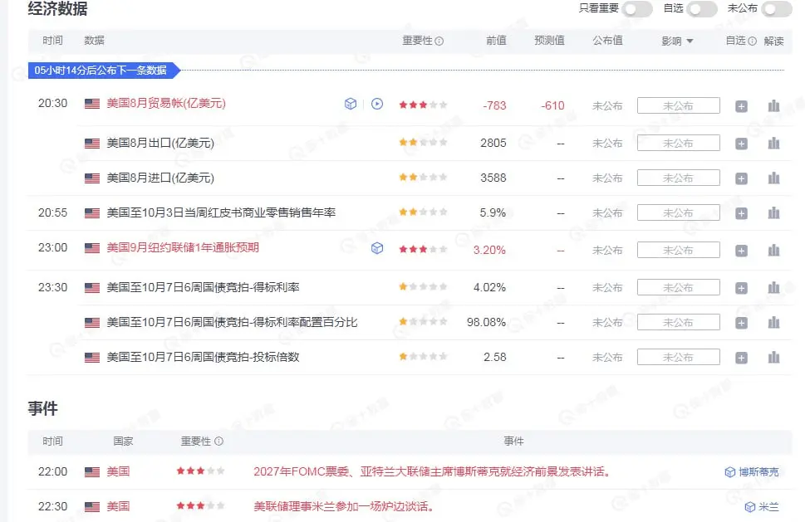Toggle the 自选 switch at top
The image size is (805, 522).
702,9
